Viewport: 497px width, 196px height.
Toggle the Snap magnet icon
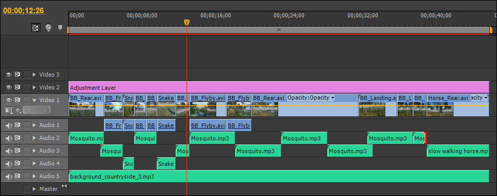36,28
